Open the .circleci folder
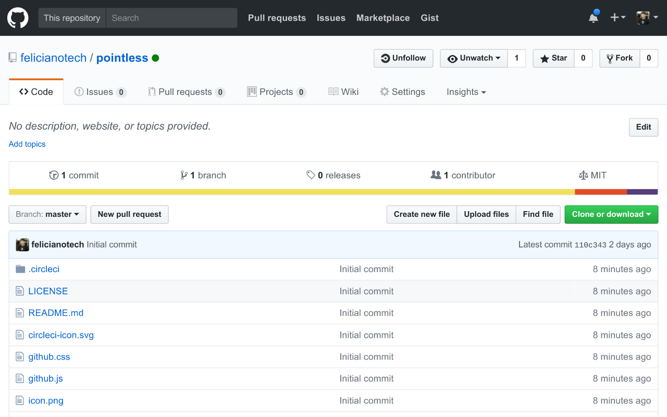 [44, 269]
